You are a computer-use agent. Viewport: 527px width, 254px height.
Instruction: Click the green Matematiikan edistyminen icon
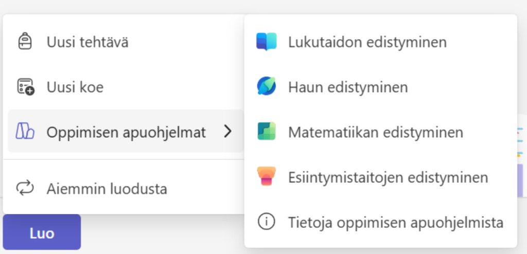point(266,132)
